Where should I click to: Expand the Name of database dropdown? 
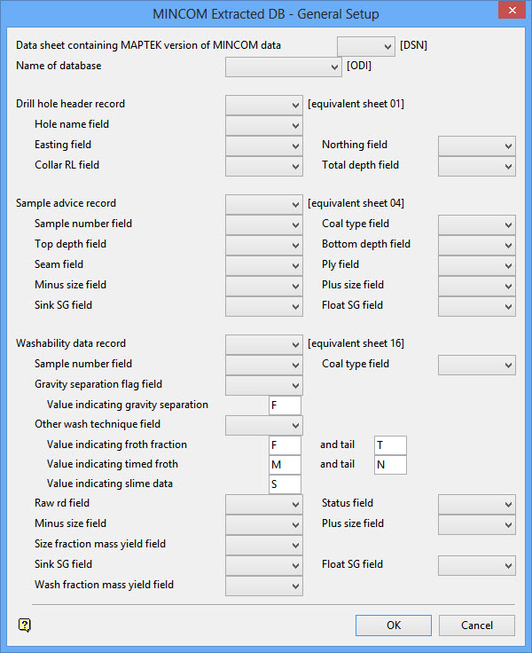[x=284, y=67]
